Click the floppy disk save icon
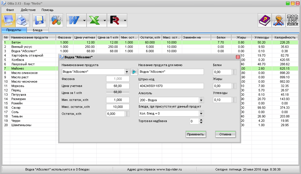The image size is (301, 174). tap(39, 21)
